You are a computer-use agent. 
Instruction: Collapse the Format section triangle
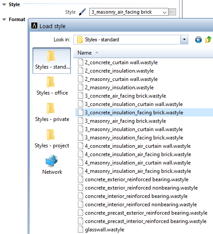click(4, 19)
